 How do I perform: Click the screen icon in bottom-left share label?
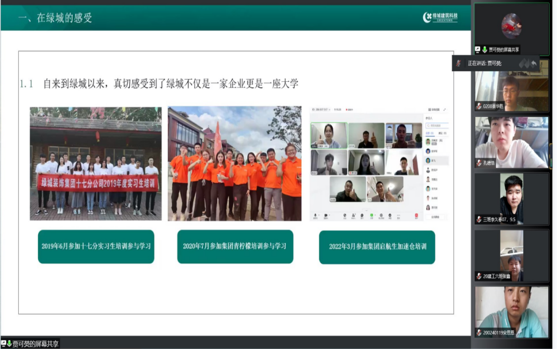3,343
